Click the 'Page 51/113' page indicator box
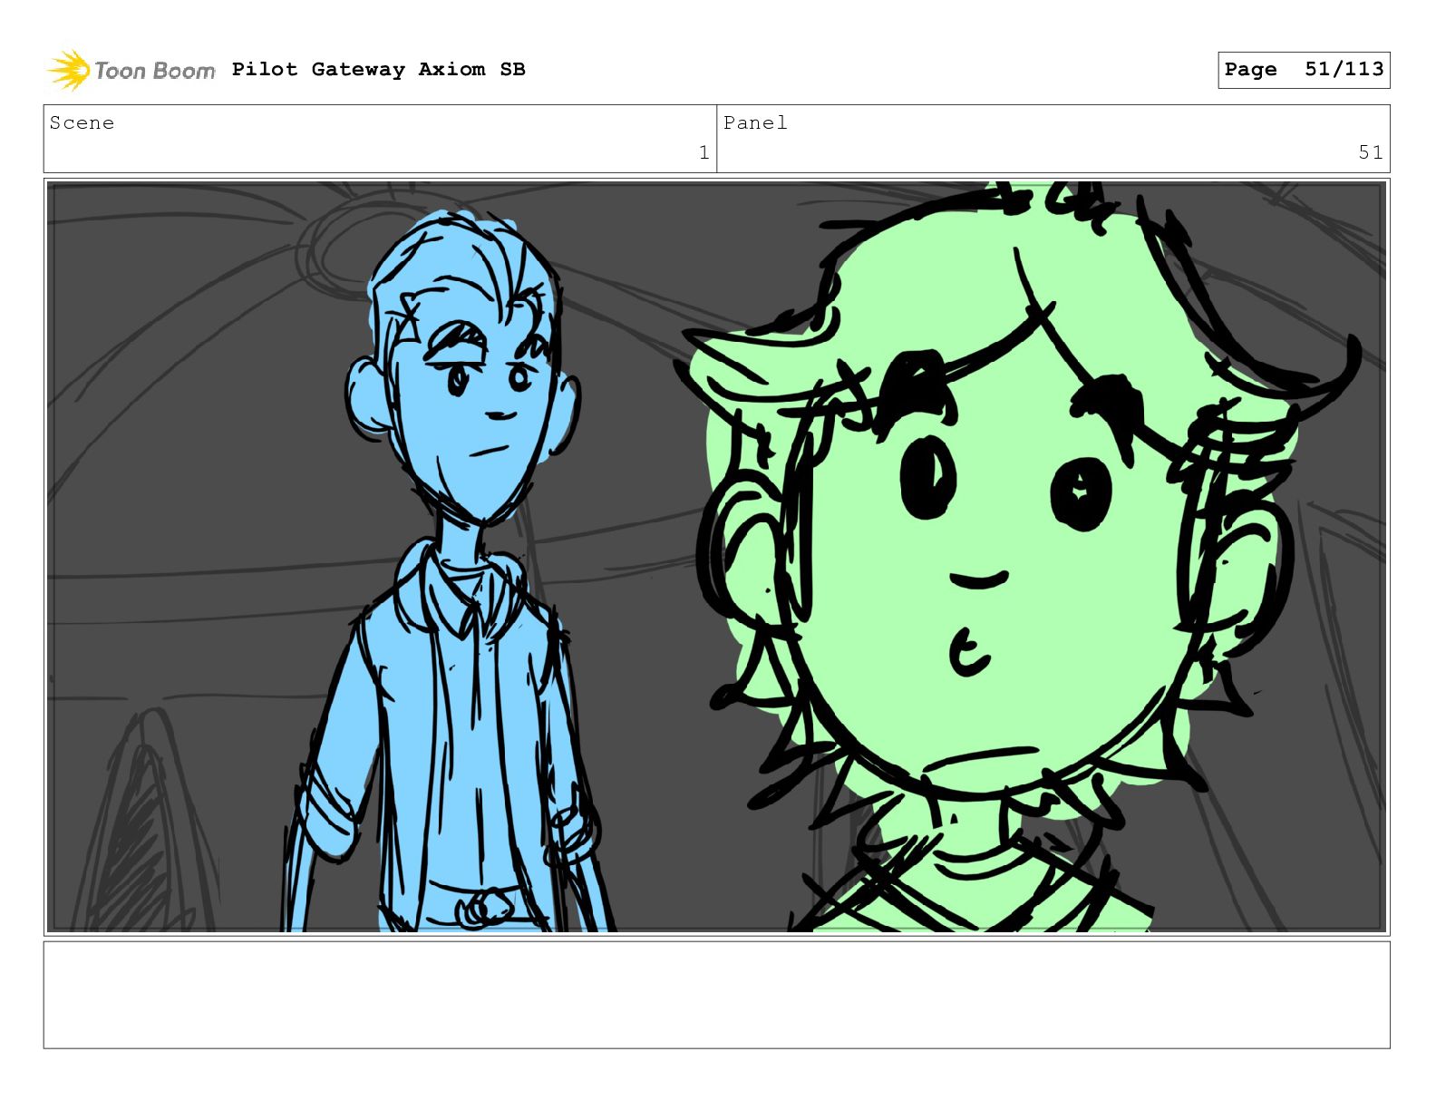This screenshot has height=1110, width=1436. point(1304,70)
